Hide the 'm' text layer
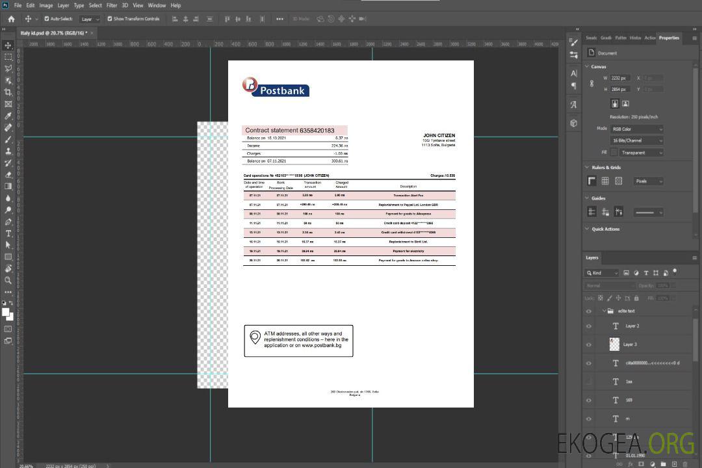702x468 pixels. click(589, 419)
